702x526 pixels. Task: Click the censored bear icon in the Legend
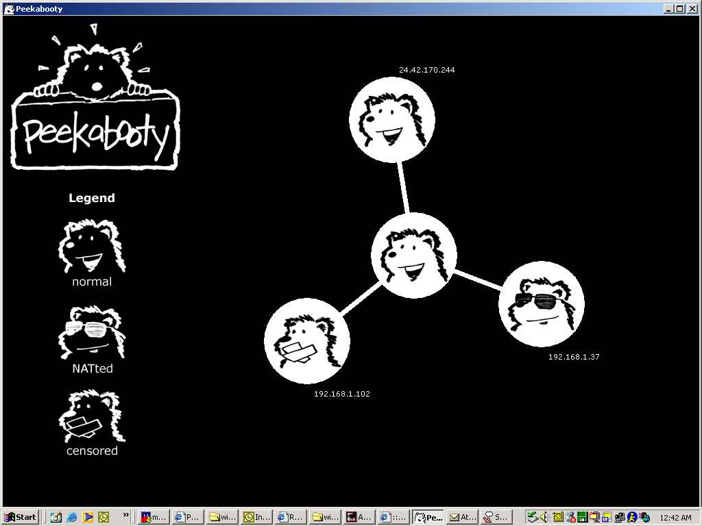point(92,416)
